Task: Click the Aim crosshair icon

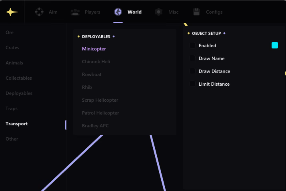Action: 39,12
